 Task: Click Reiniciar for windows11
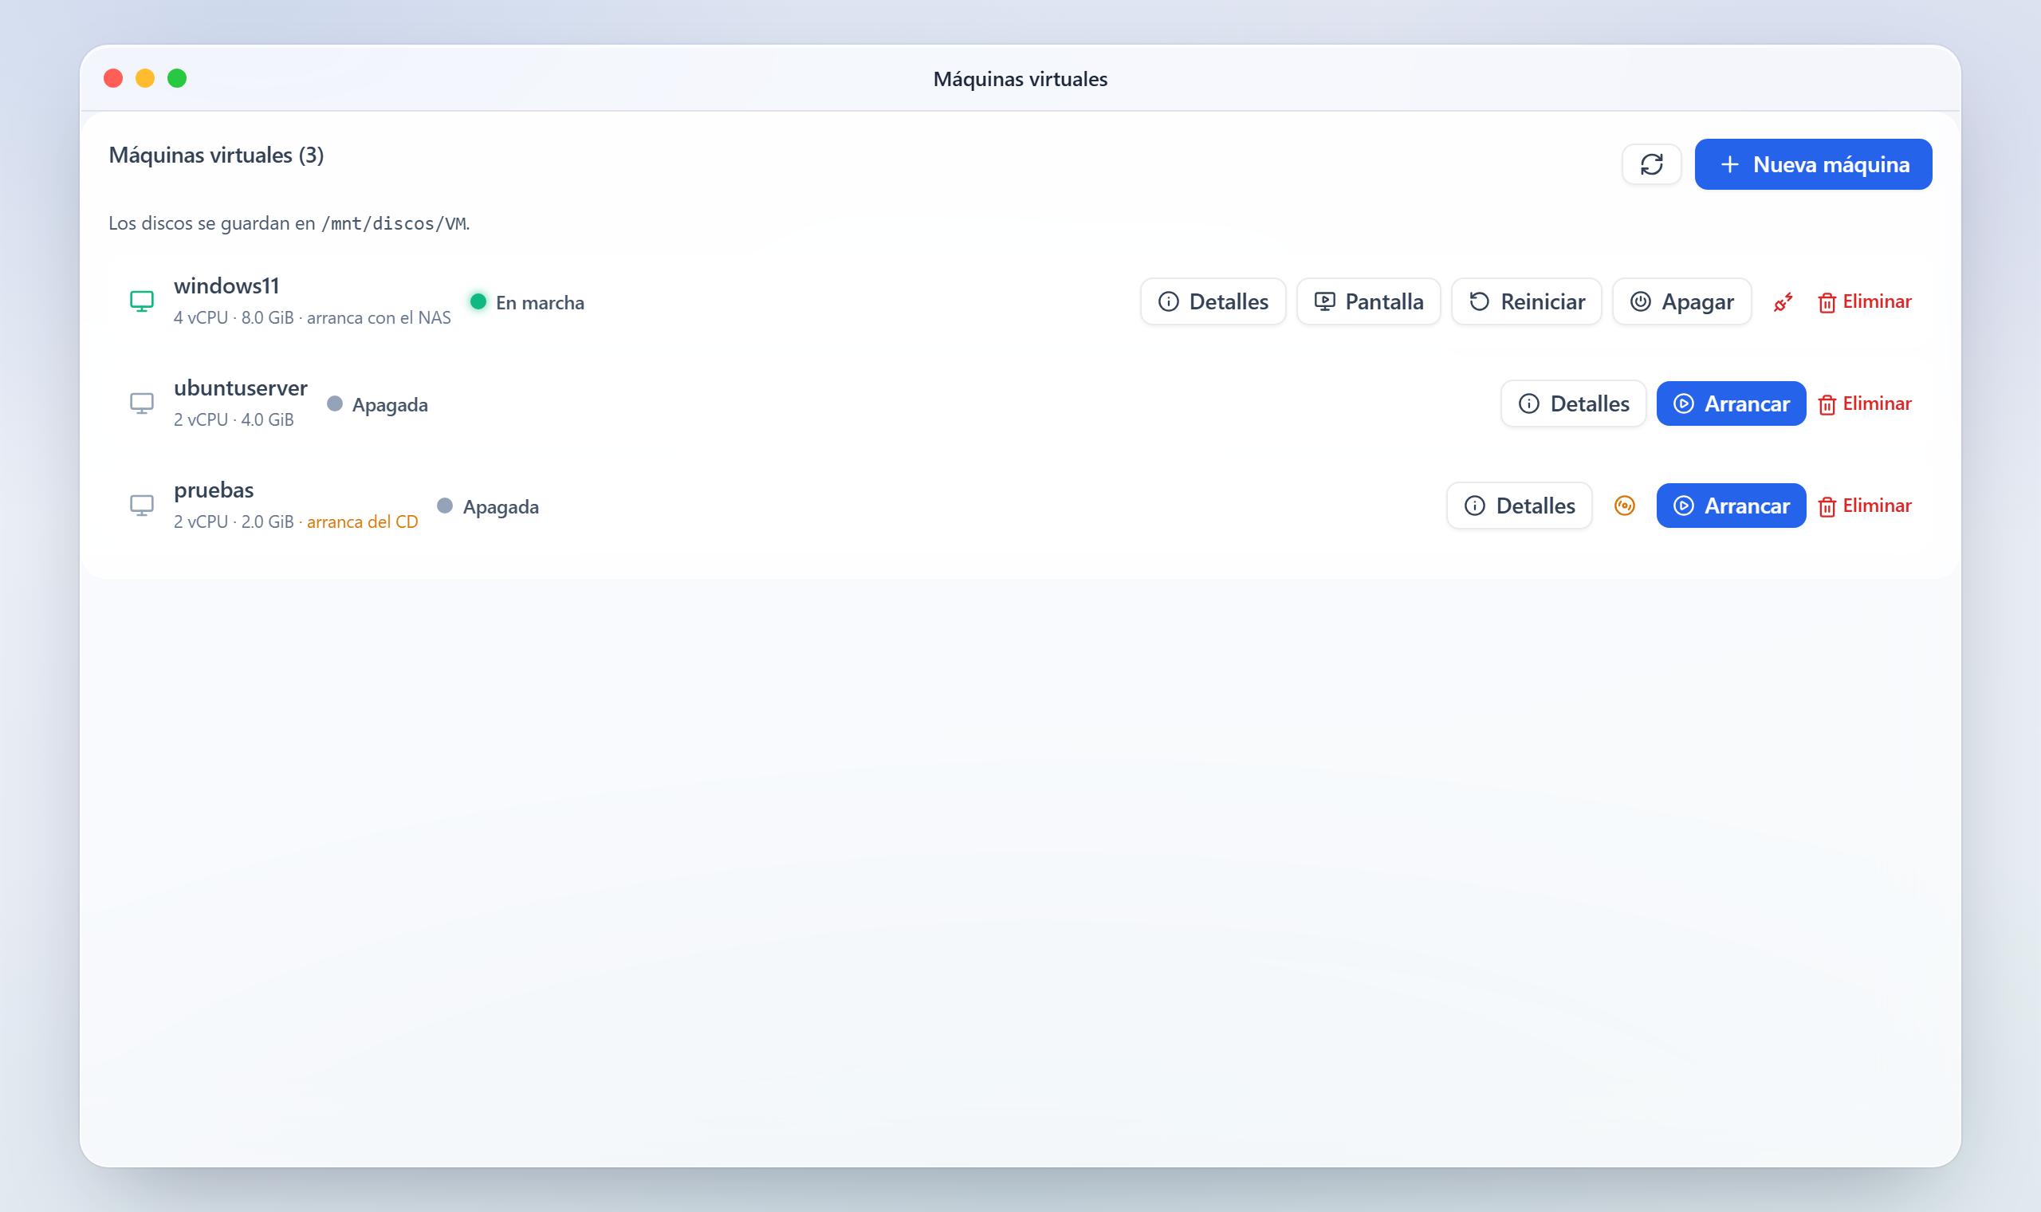(1526, 301)
